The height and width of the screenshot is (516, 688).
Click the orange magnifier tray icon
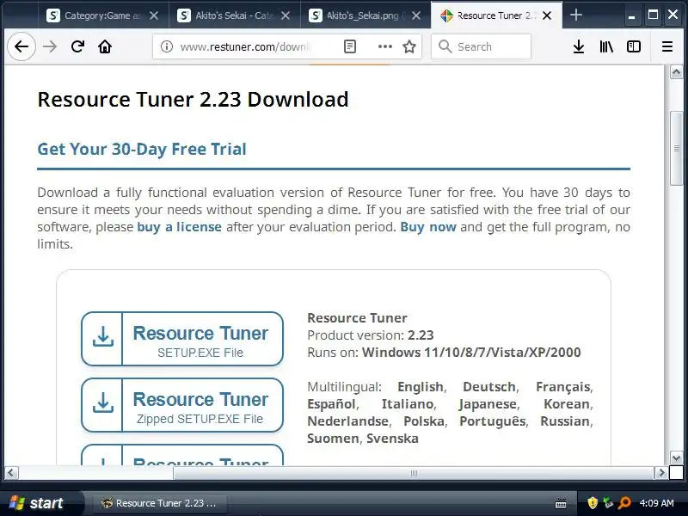pos(624,503)
